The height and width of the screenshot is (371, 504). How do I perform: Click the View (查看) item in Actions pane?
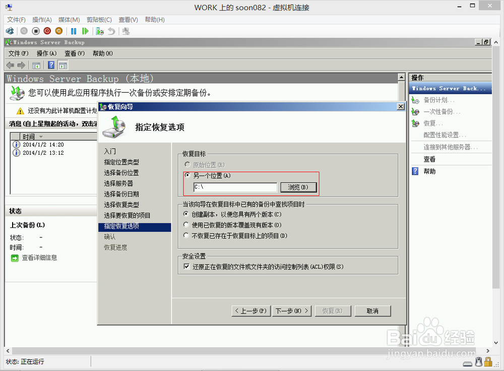coord(429,159)
